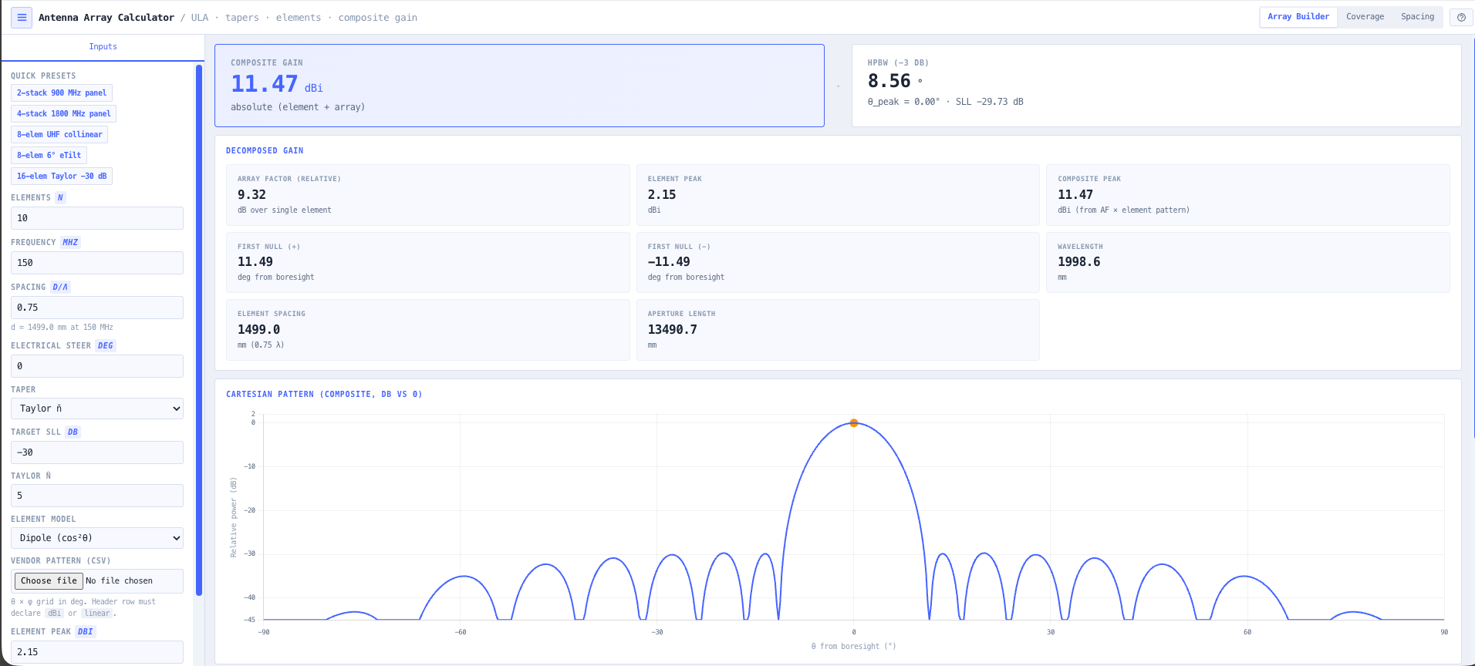Click the SLL −29.73 dB readout

(990, 102)
